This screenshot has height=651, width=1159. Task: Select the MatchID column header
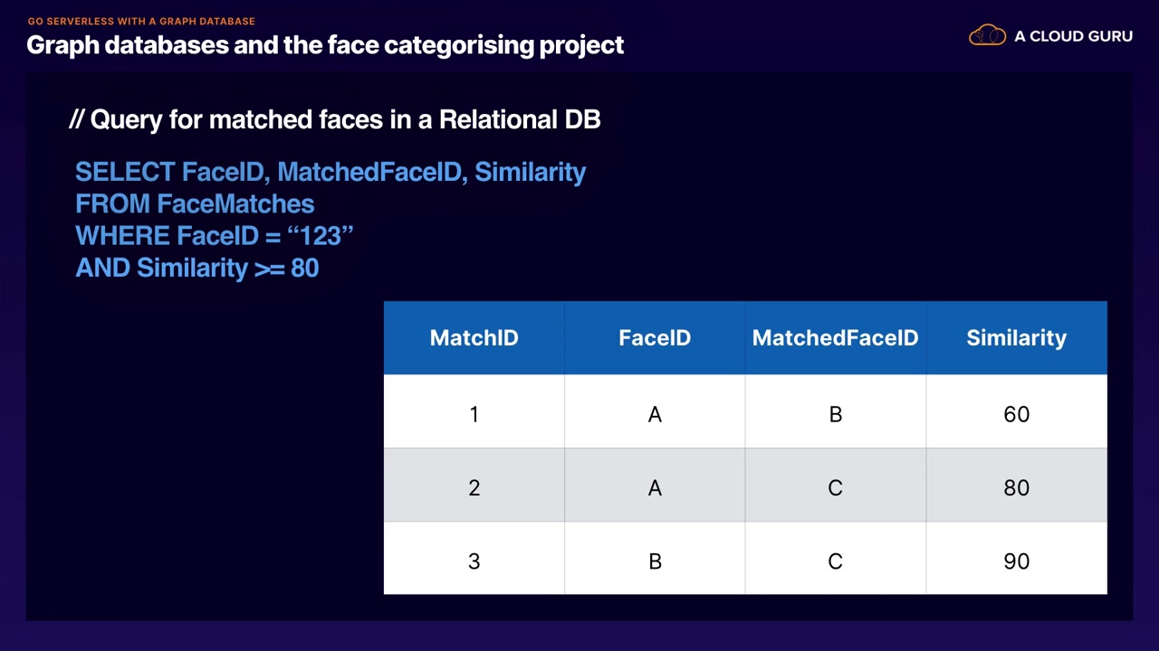474,338
